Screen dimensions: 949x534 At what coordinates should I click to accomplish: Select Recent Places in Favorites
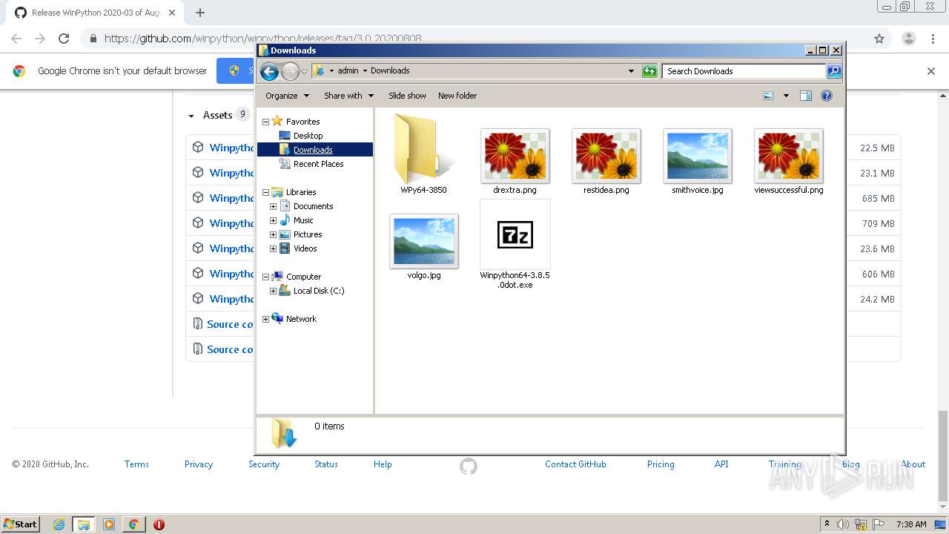tap(318, 164)
